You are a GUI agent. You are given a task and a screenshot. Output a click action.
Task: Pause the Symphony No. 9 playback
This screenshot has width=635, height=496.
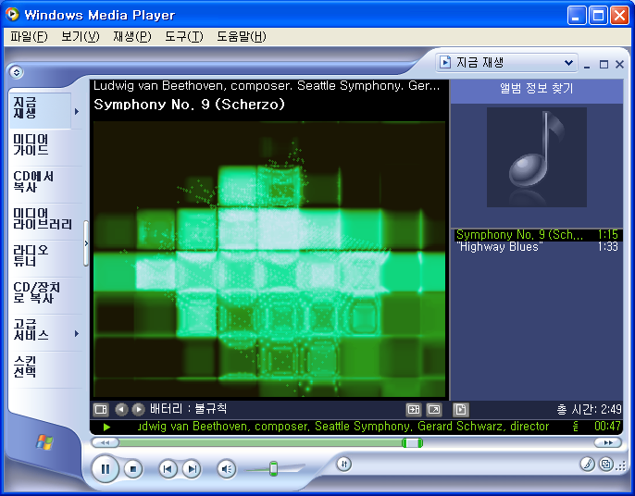click(x=106, y=469)
